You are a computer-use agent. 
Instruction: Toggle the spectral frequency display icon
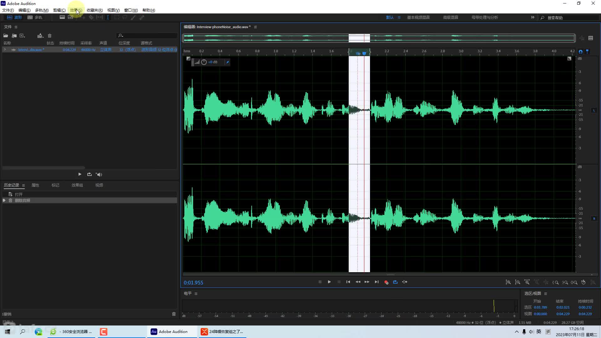click(61, 17)
